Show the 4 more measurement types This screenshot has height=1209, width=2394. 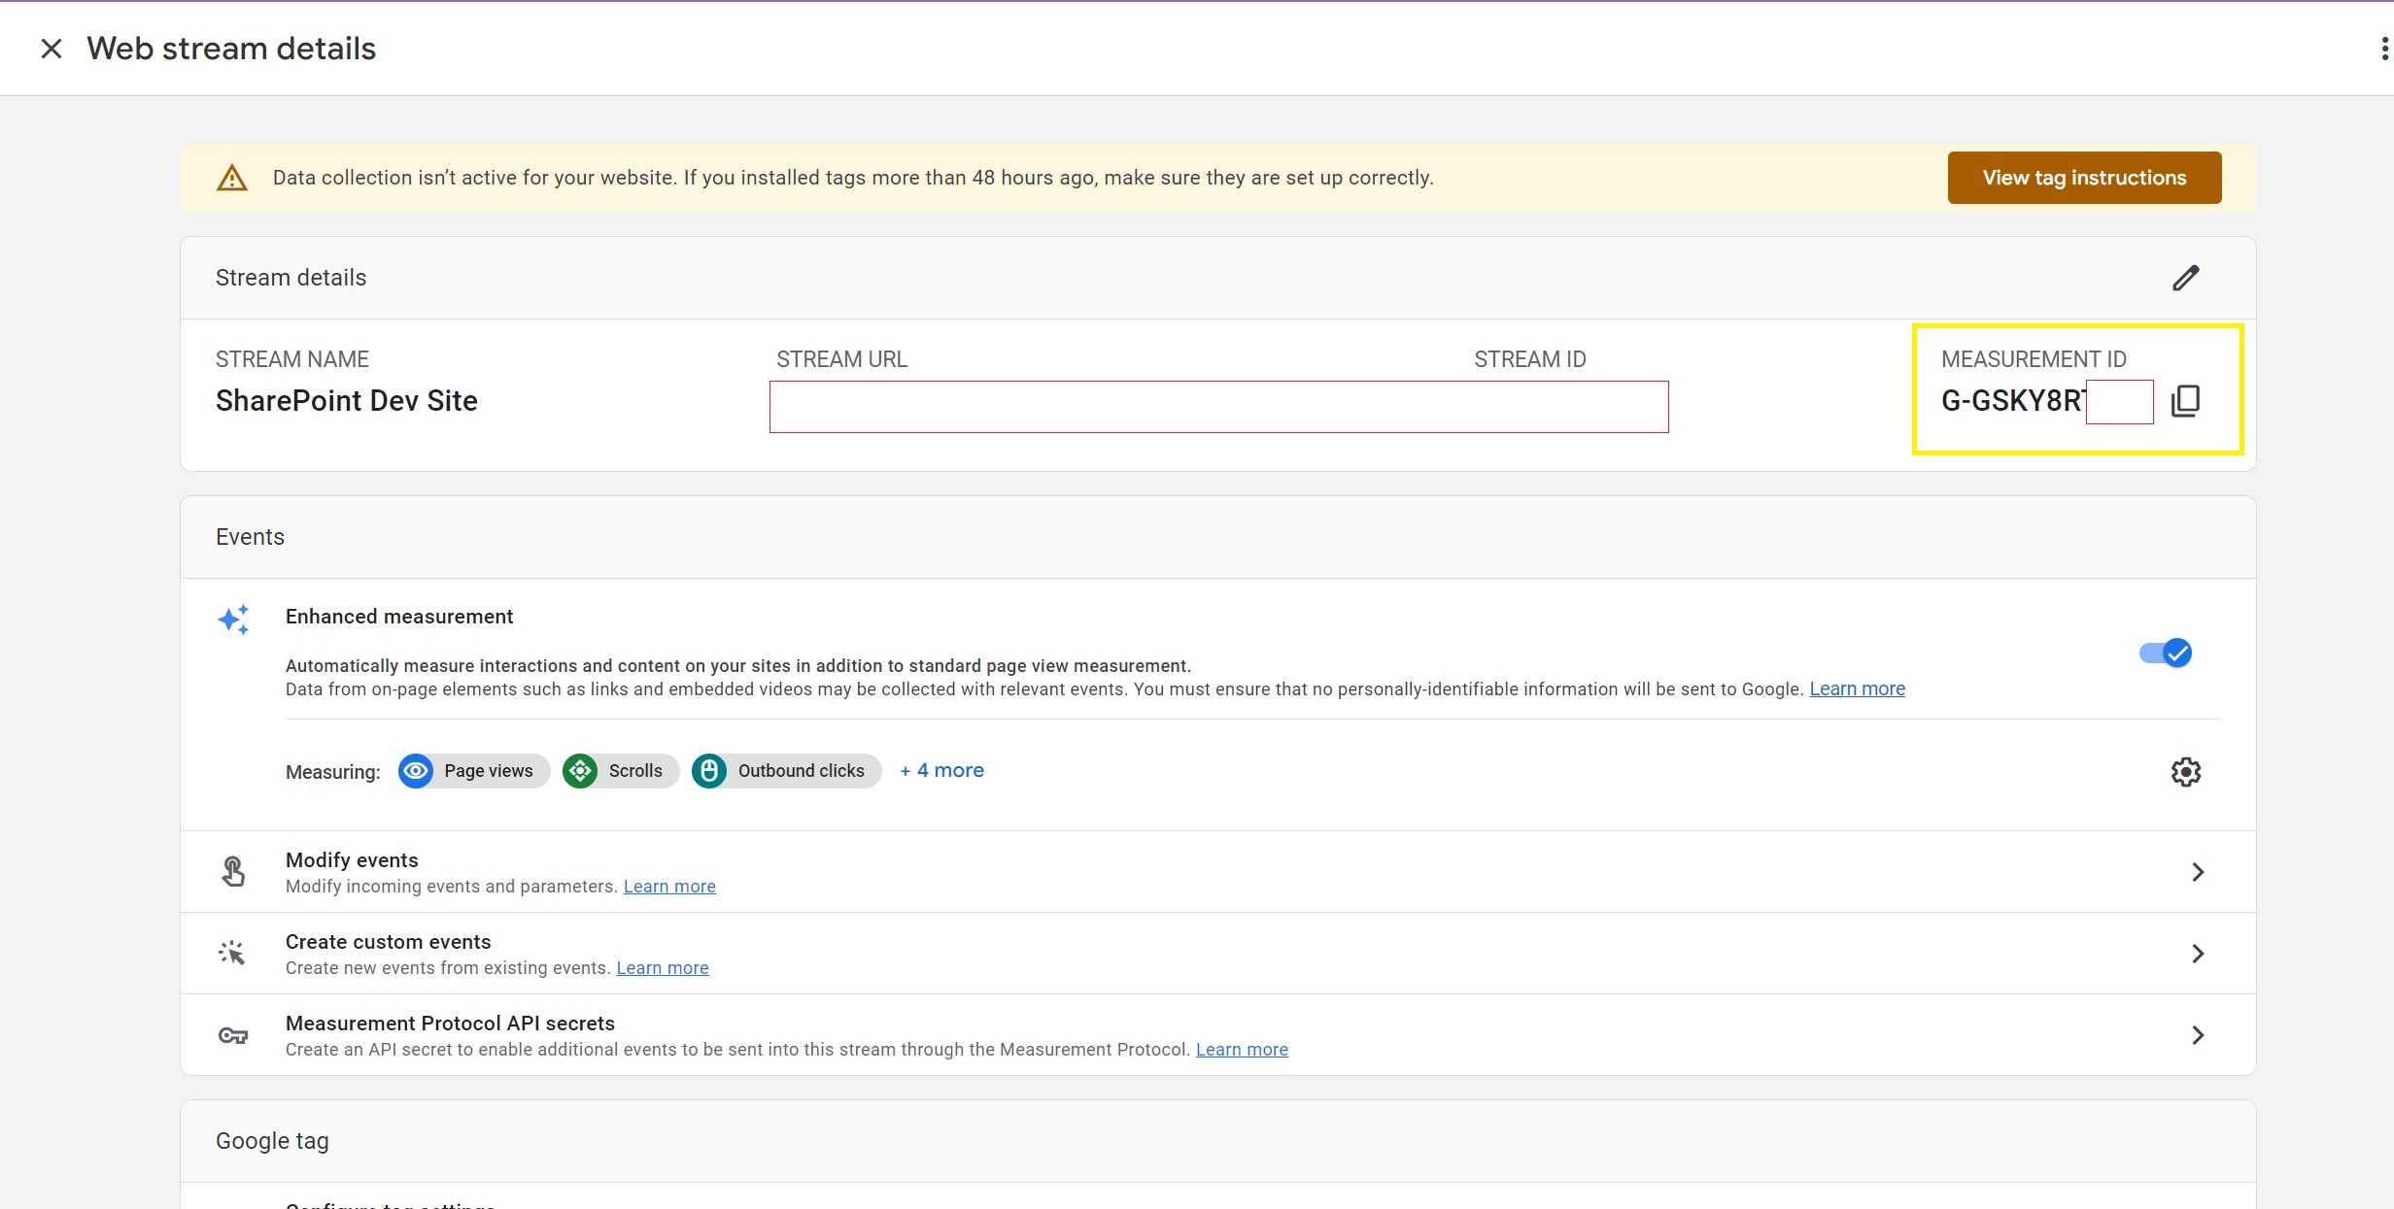940,769
